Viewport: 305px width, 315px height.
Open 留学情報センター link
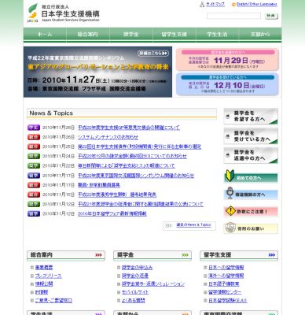pyautogui.click(x=225, y=292)
